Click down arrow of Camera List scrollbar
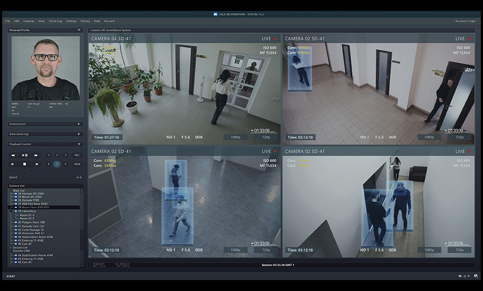This screenshot has height=291, width=483. pyautogui.click(x=82, y=266)
